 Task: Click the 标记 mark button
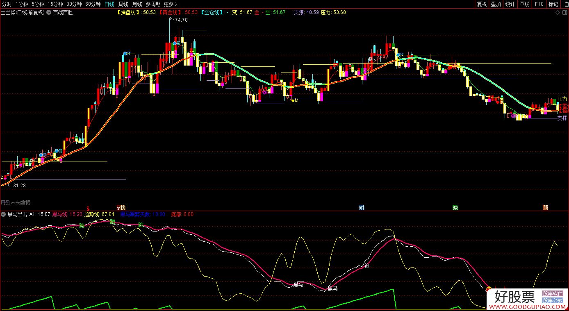pyautogui.click(x=553, y=4)
